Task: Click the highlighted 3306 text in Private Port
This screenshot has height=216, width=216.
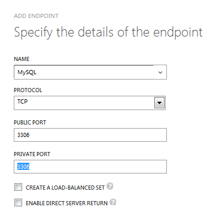Action: [x=23, y=166]
